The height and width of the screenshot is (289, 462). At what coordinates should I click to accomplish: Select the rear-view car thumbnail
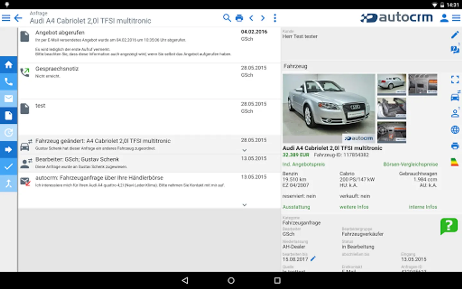(392, 85)
